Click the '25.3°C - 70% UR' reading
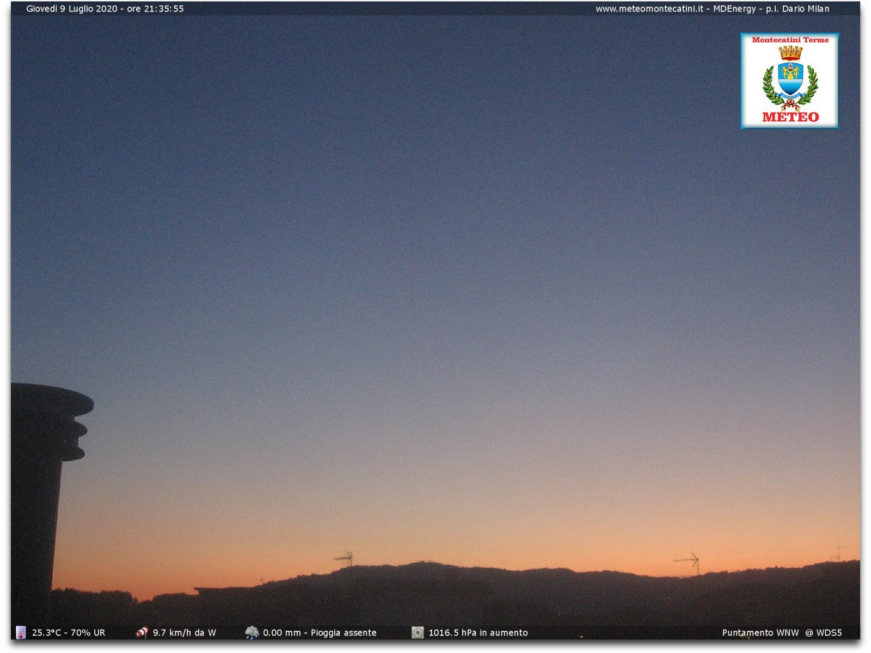Viewport: 871px width, 653px height. click(69, 633)
